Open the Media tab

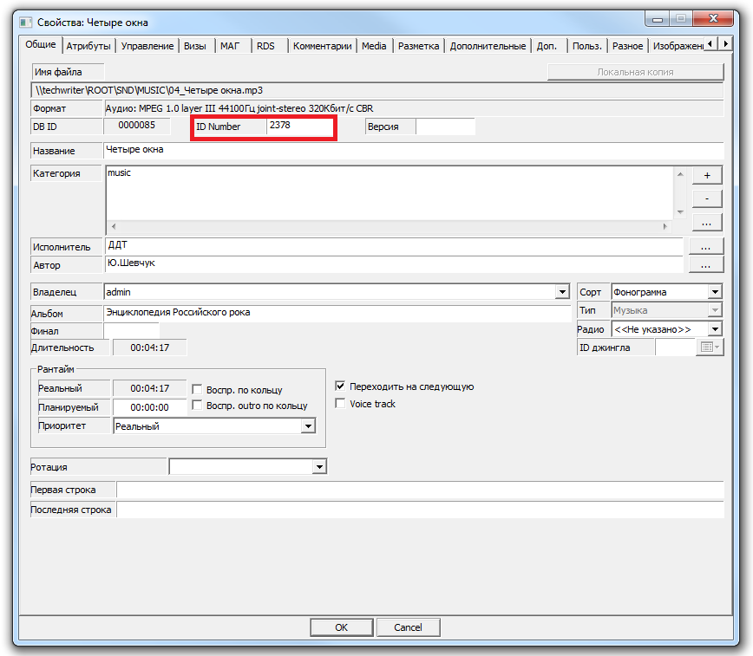(x=374, y=46)
